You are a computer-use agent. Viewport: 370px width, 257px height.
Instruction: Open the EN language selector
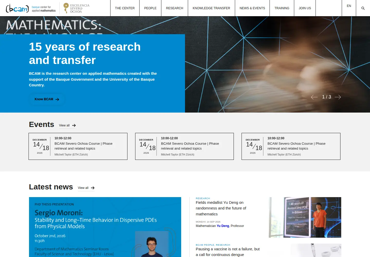[349, 6]
